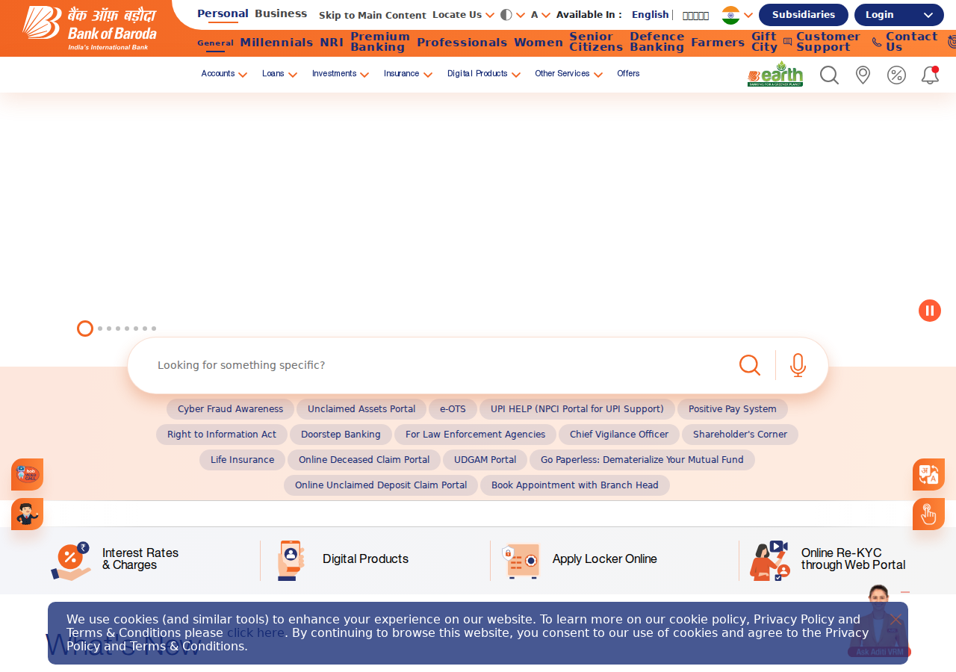The image size is (956, 672).
Task: Select English language
Action: [651, 15]
